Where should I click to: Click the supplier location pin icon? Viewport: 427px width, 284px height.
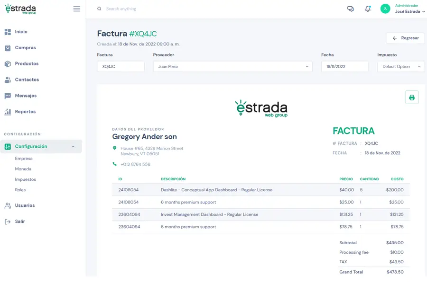pos(115,148)
